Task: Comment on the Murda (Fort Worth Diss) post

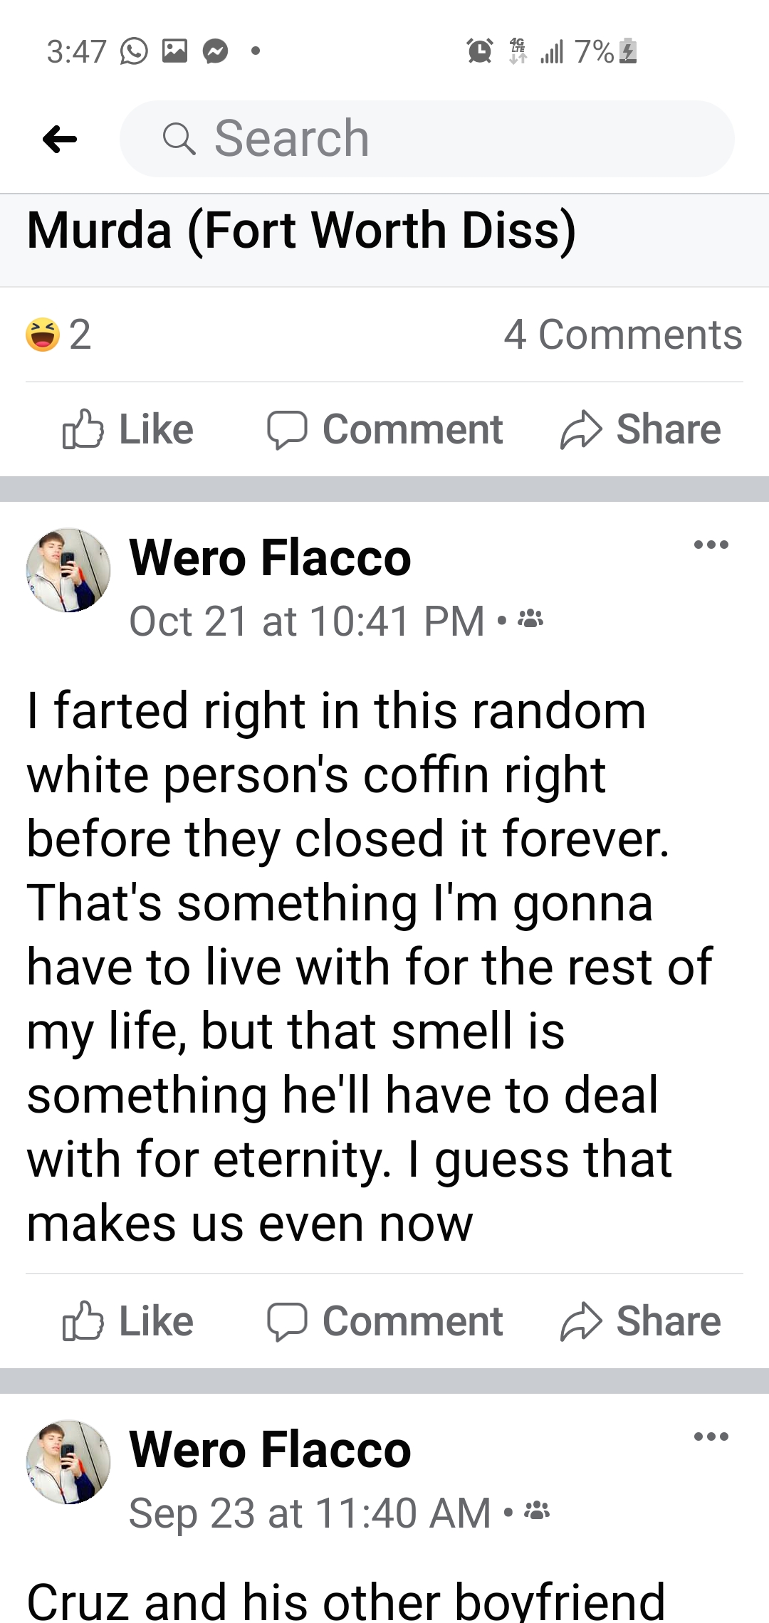Action: click(385, 429)
